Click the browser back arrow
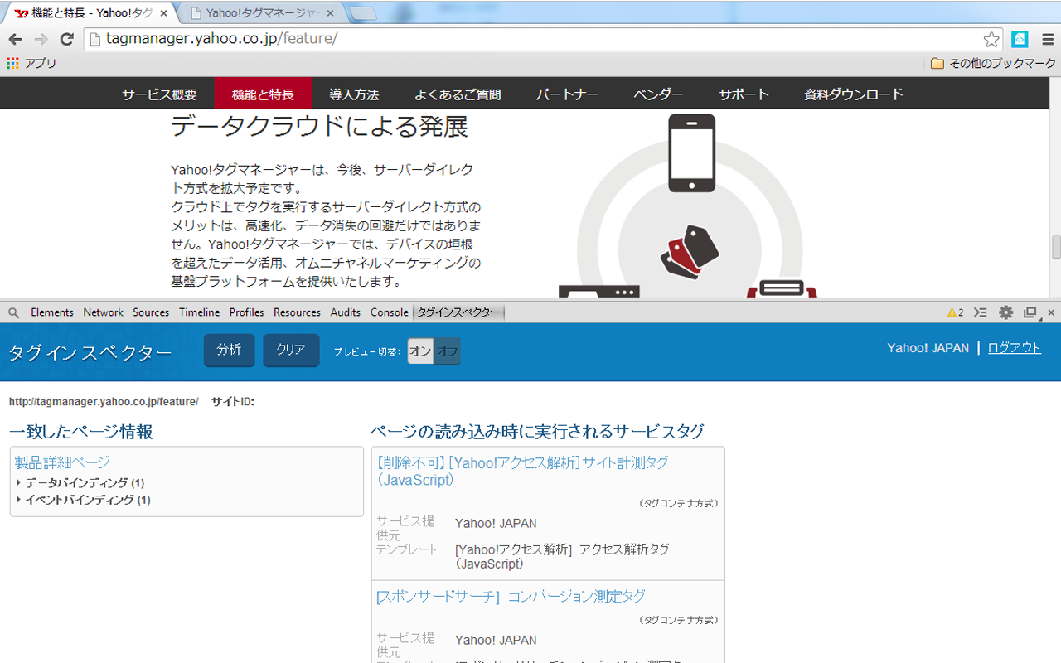Image resolution: width=1061 pixels, height=663 pixels. point(15,39)
